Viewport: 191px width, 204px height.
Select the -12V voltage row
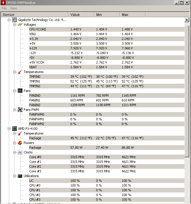tap(107, 53)
